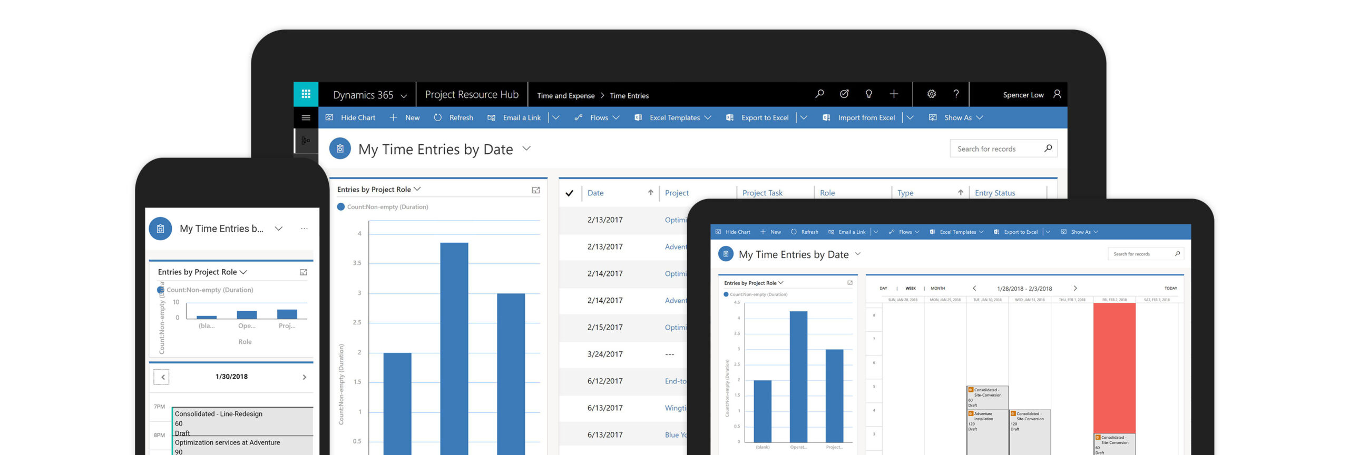The height and width of the screenshot is (455, 1349).
Task: Click Hide Chart on tablet toolbar
Action: [x=733, y=232]
